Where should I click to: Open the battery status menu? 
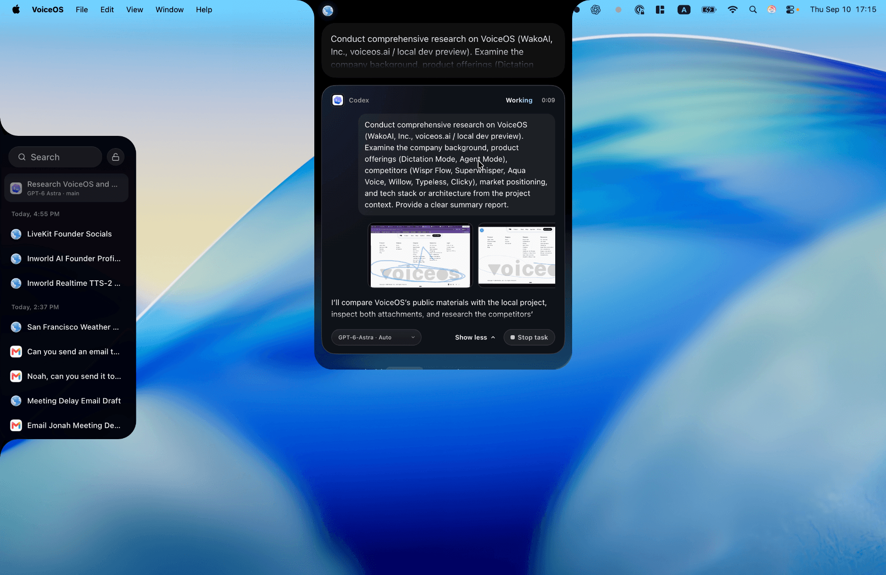point(709,9)
